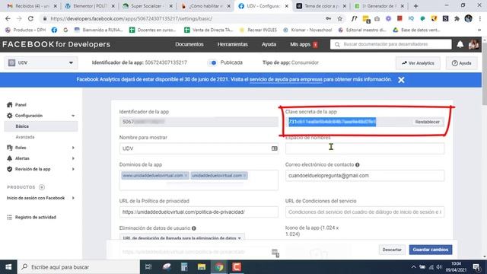
Task: Click Espacio de nombres input field
Action: click(x=364, y=148)
